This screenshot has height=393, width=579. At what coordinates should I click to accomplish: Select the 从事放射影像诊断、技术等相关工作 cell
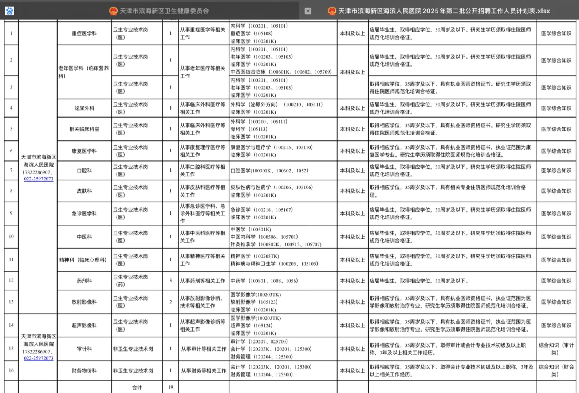click(x=204, y=302)
